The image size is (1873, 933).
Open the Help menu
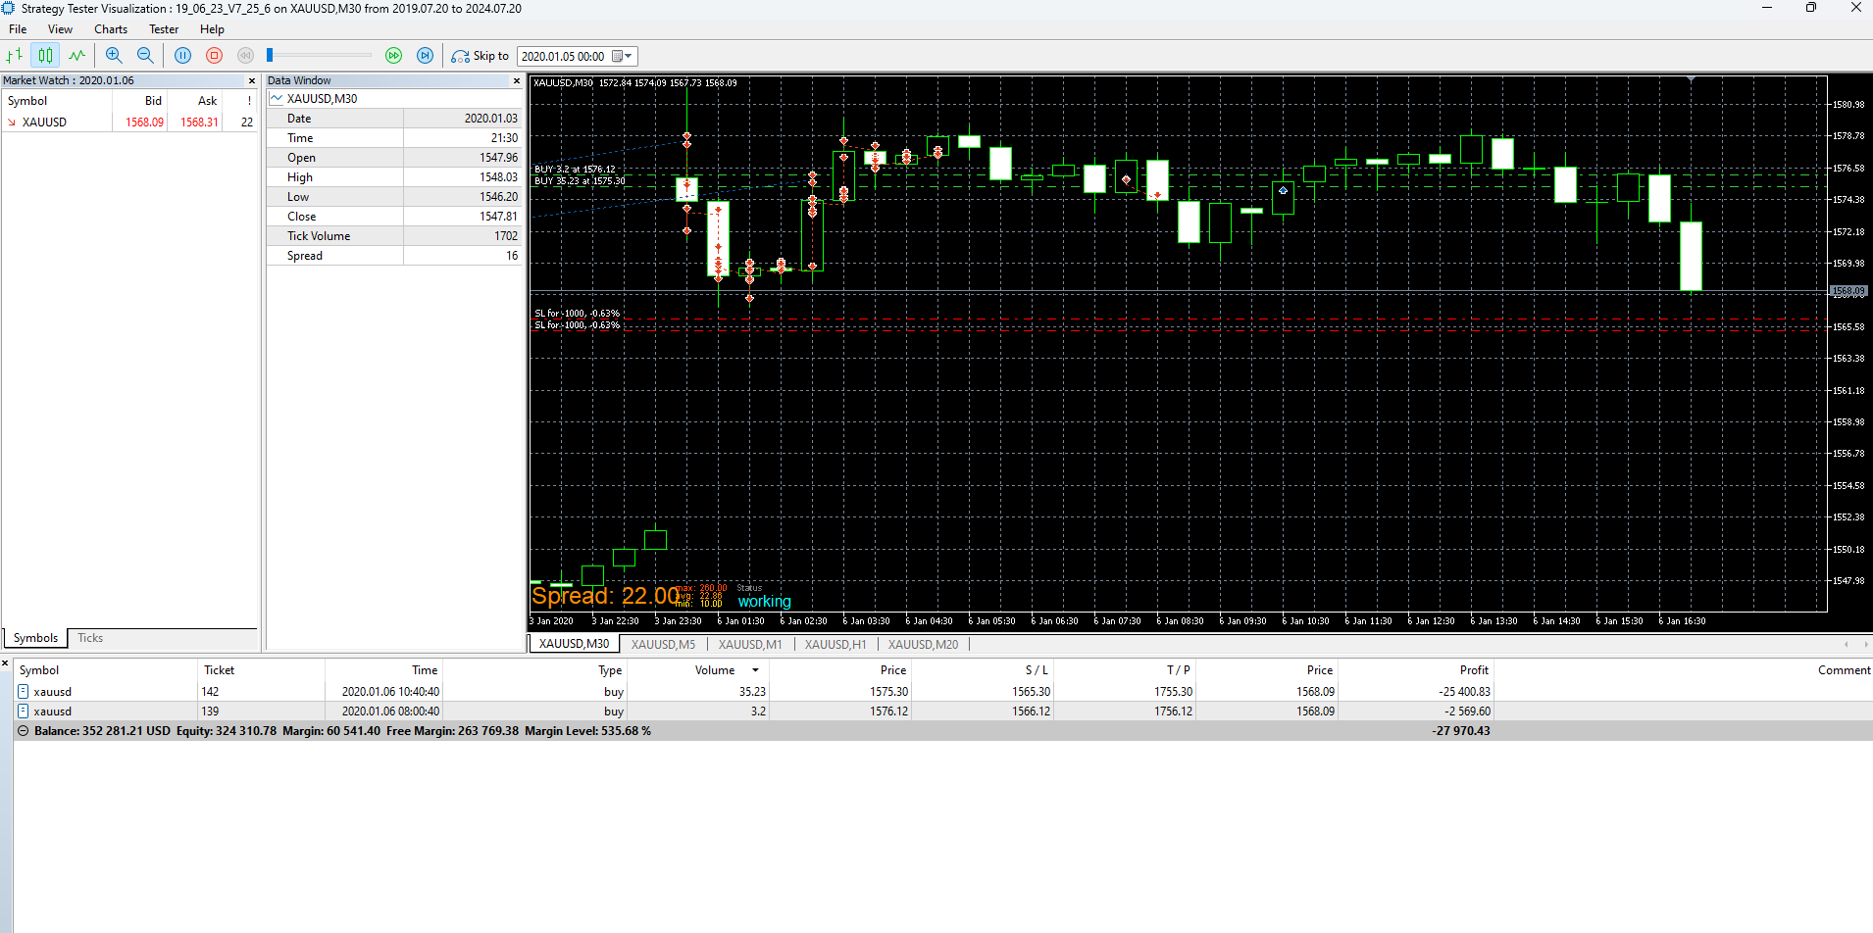point(212,29)
